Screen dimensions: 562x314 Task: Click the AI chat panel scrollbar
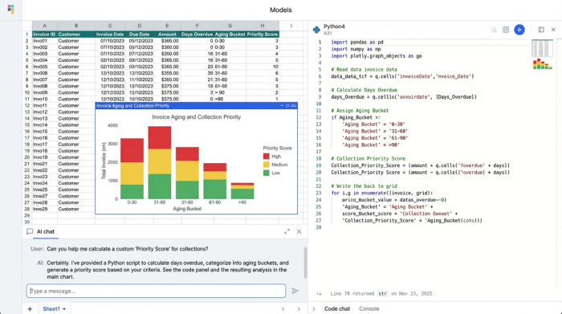(x=305, y=262)
